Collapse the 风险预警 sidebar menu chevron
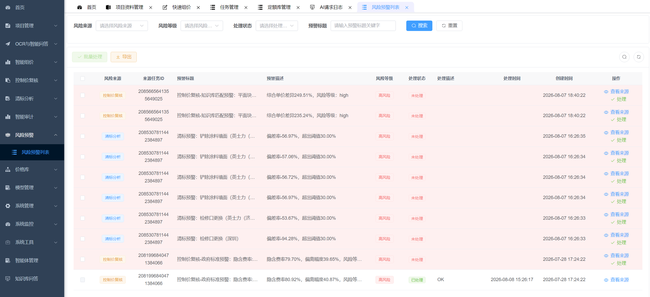 [x=56, y=135]
